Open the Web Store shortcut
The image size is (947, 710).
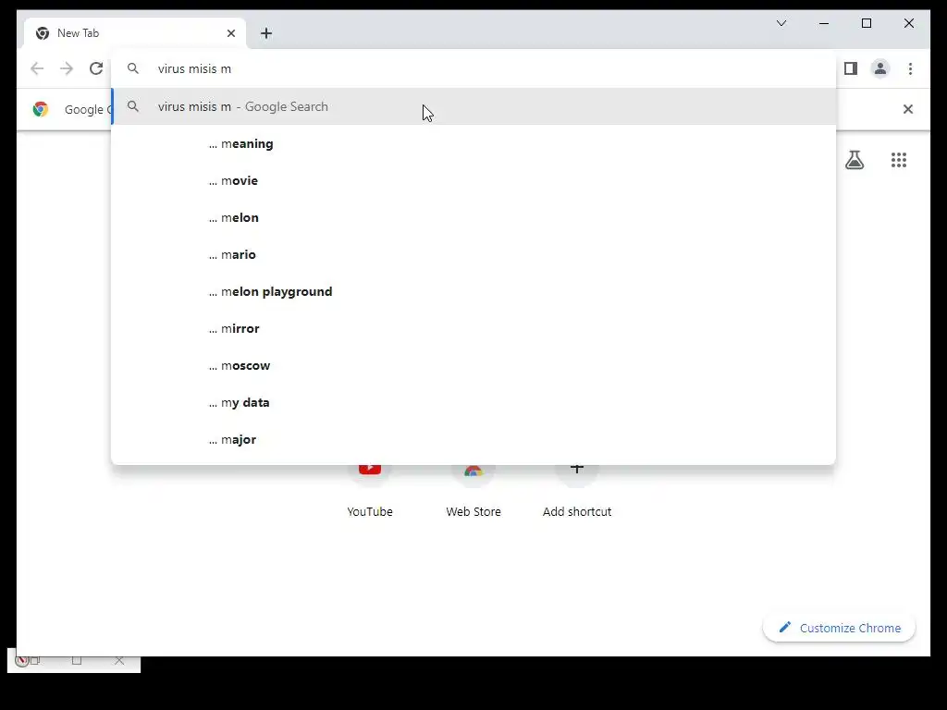point(473,490)
